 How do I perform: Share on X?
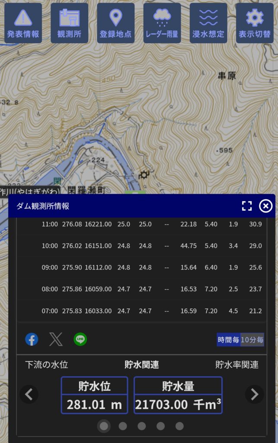tap(56, 340)
